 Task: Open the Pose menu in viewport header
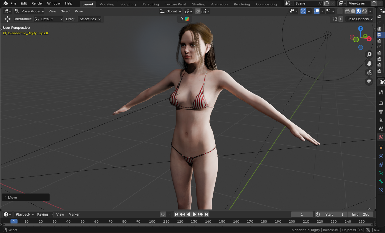(x=79, y=11)
